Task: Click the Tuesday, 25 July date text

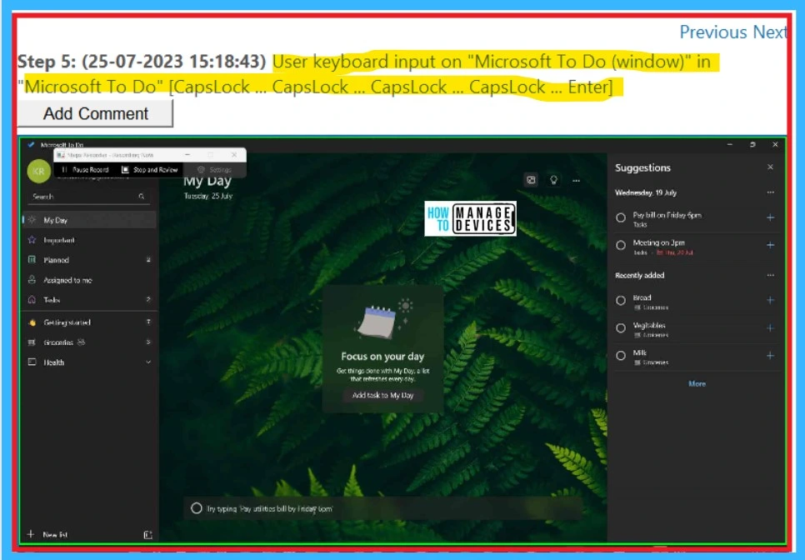Action: pos(208,196)
